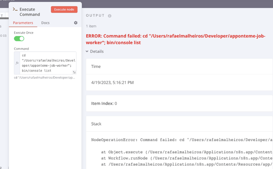Select the Stack section header

coord(97,124)
